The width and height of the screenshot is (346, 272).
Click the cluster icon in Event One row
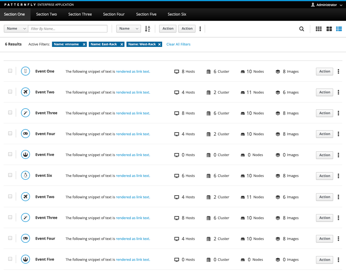208,72
